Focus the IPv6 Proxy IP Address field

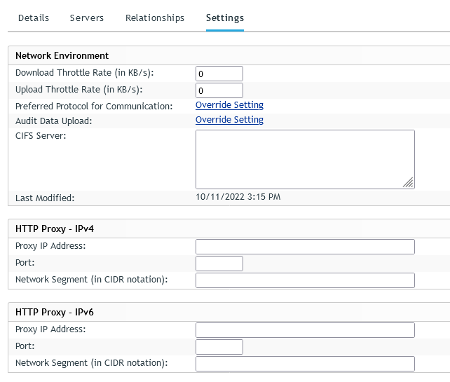click(304, 330)
